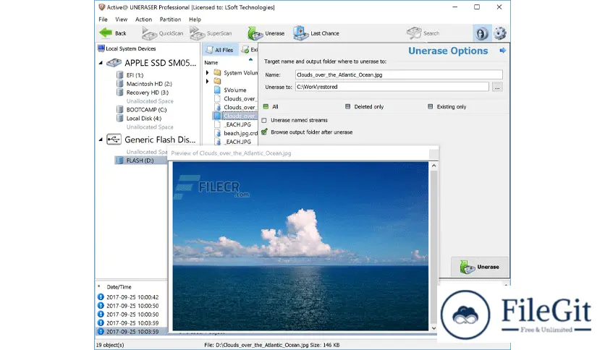Image resolution: width=605 pixels, height=350 pixels.
Task: Select the Deleted only option
Action: point(347,106)
